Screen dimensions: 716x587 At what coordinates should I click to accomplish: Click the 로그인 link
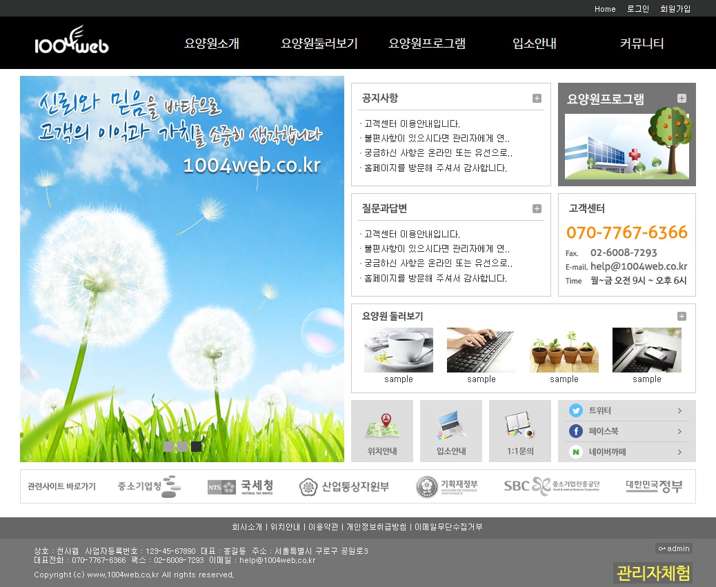coord(638,9)
